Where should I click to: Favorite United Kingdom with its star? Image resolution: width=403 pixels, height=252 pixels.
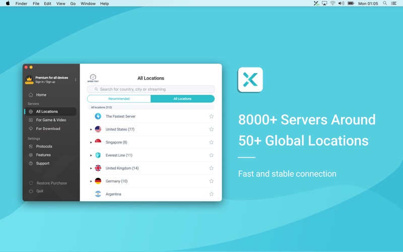coord(211,168)
